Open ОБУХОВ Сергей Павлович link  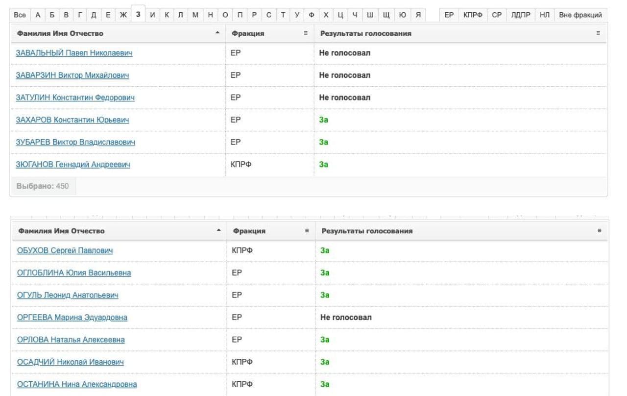click(x=65, y=250)
